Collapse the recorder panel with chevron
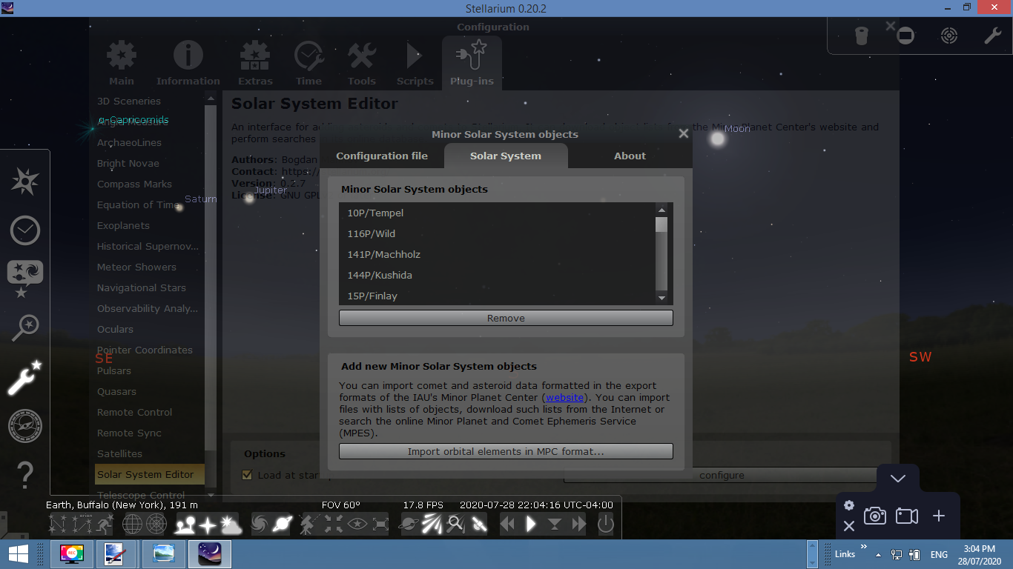 pos(897,479)
